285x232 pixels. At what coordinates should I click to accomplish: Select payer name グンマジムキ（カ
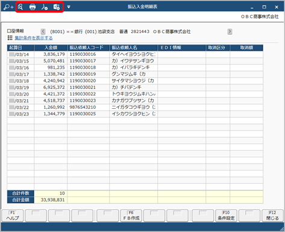pyautogui.click(x=133, y=74)
